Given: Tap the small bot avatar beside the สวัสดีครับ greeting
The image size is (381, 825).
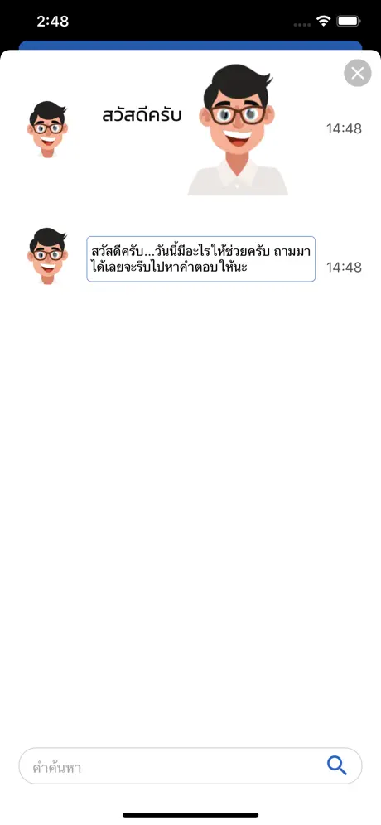Looking at the screenshot, I should point(47,129).
